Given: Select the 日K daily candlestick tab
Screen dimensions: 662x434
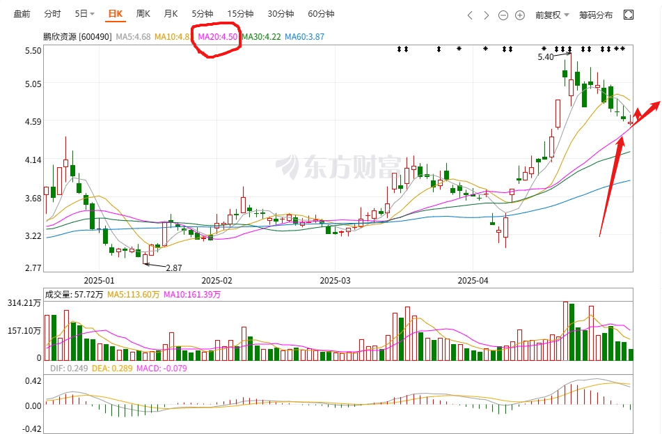Looking at the screenshot, I should tap(116, 14).
